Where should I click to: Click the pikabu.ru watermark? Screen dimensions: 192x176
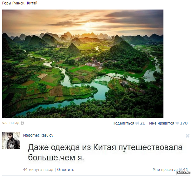tap(183, 173)
